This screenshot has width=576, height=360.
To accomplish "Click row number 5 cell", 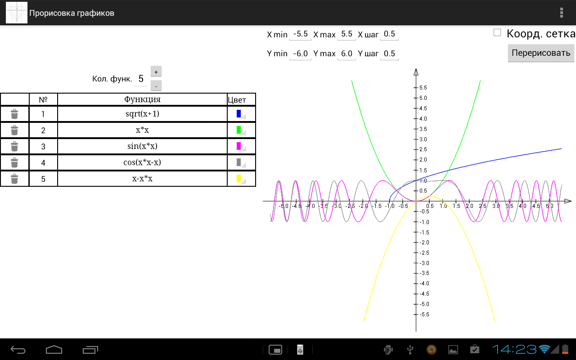I will pyautogui.click(x=43, y=179).
